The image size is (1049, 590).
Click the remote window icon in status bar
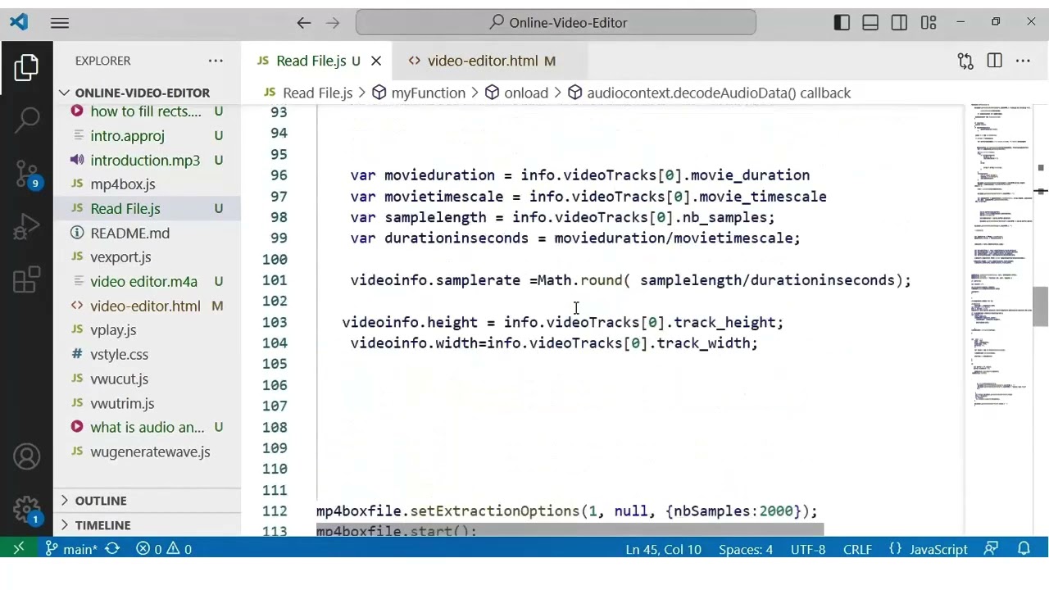19,549
